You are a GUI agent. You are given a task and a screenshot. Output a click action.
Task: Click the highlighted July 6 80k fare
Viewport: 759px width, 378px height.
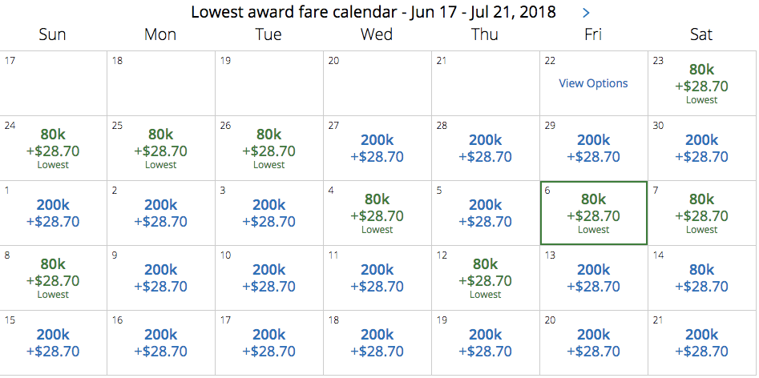pos(593,213)
